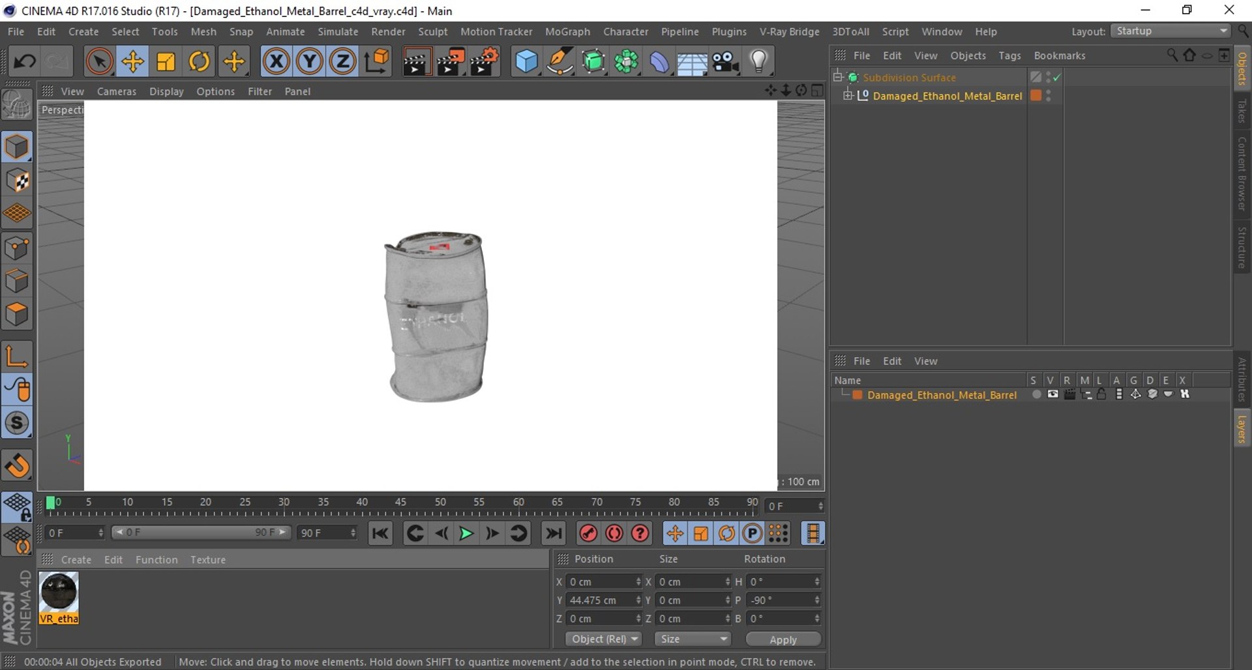Screen dimensions: 1252x670
Task: Switch to the Layers side tab
Action: 1242,429
